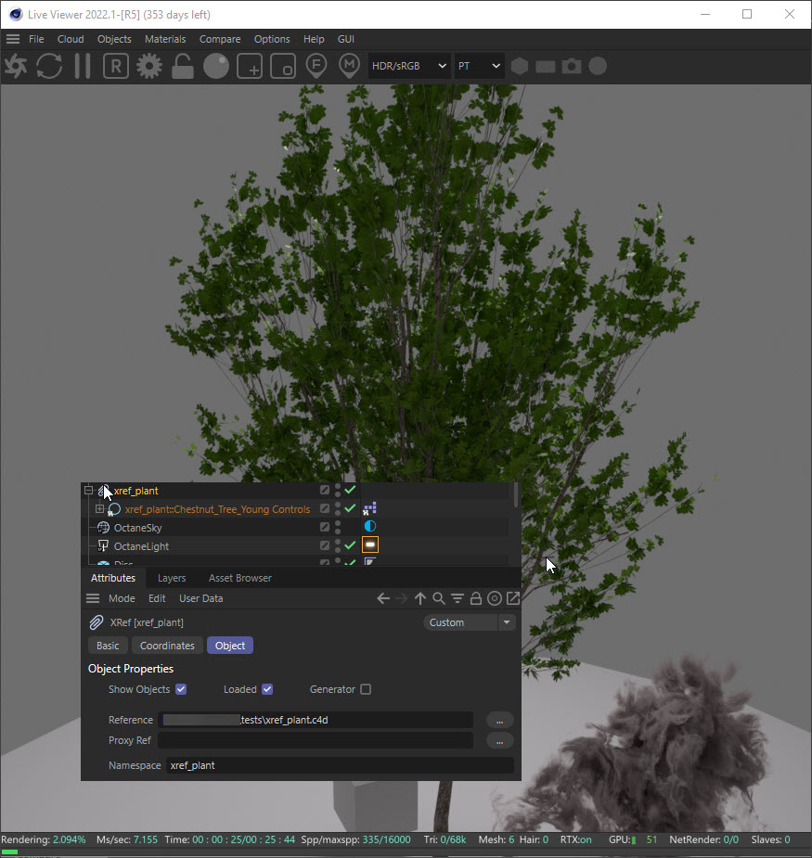Open Attributes in new window icon
The width and height of the screenshot is (812, 858).
tap(513, 598)
